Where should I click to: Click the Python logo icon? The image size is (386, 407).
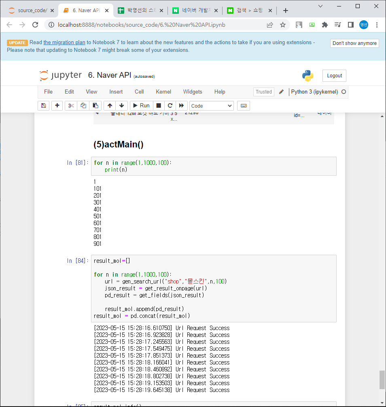[x=308, y=76]
